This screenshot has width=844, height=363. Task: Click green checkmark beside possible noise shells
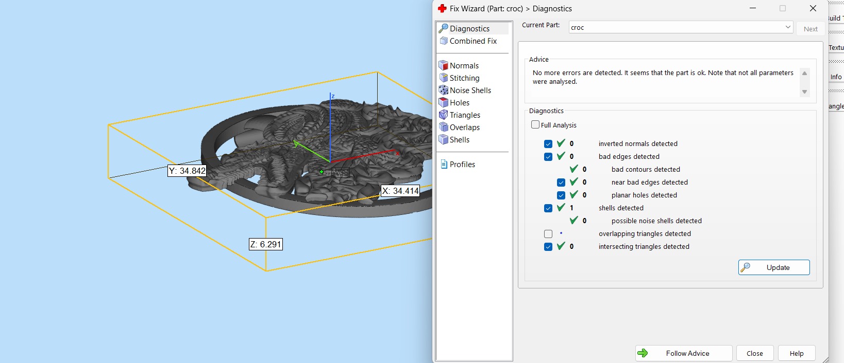574,220
